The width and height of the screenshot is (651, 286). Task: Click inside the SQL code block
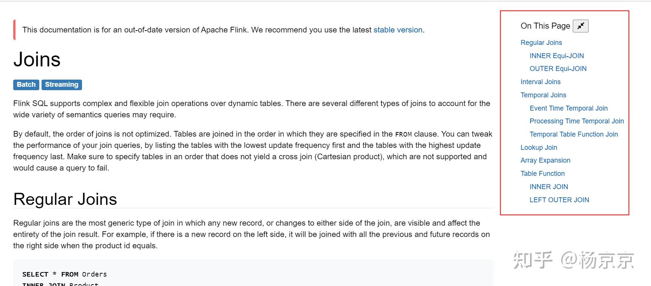227,274
